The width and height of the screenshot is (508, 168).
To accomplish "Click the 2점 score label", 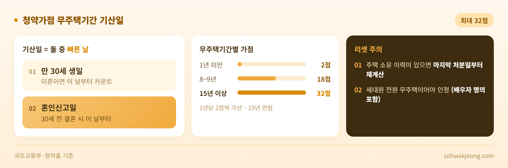I will pyautogui.click(x=326, y=65).
